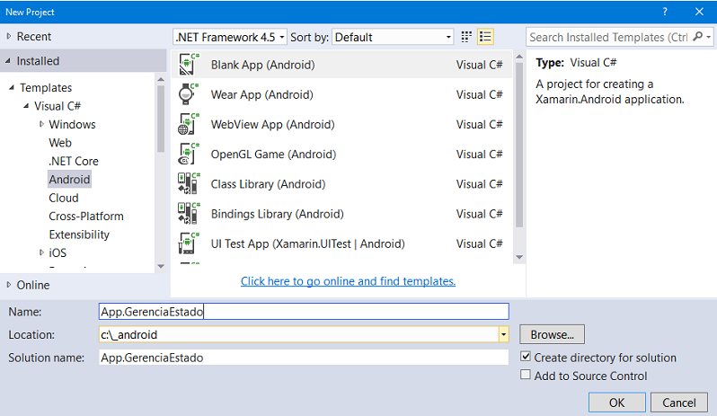
Task: Collapse the Templates tree node
Action: [x=12, y=87]
